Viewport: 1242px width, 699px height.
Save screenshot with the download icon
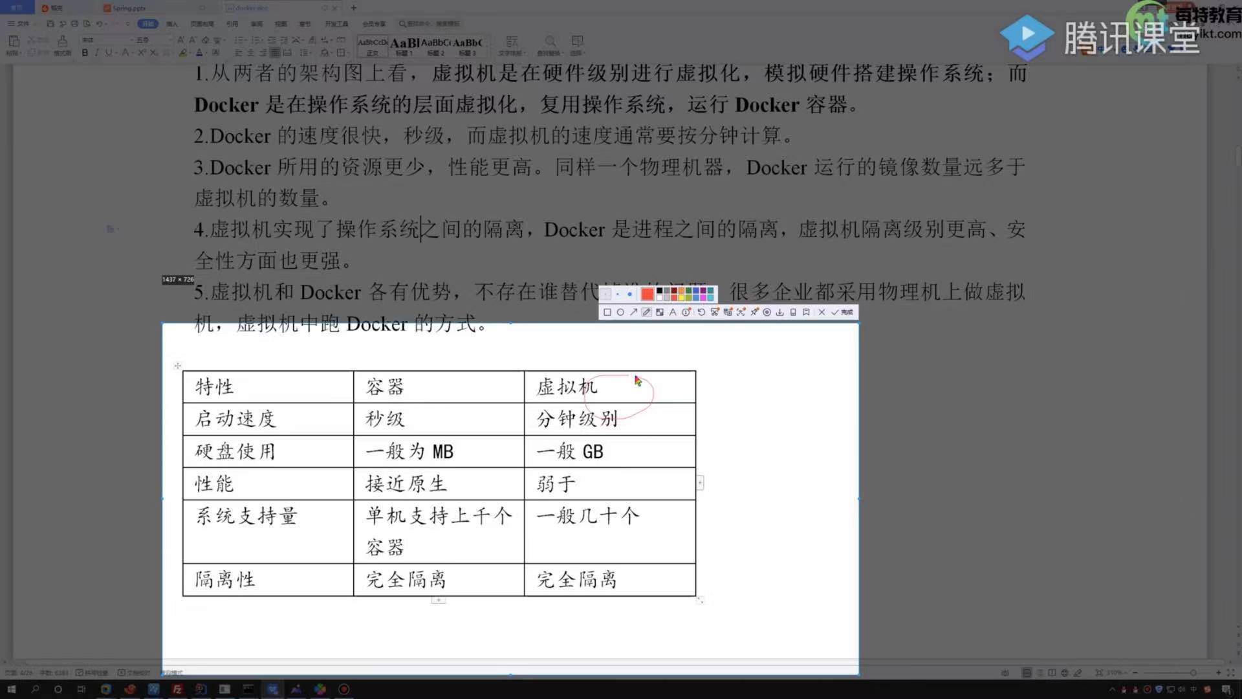click(x=780, y=312)
